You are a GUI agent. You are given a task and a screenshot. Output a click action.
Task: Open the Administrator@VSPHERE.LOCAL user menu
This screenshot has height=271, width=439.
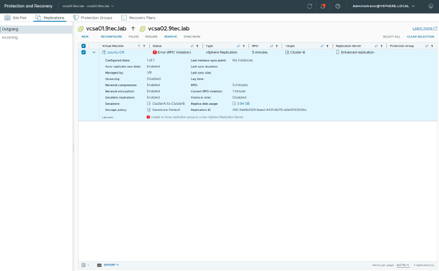(x=384, y=6)
